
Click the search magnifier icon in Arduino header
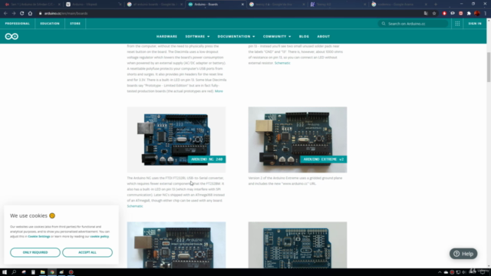384,24
